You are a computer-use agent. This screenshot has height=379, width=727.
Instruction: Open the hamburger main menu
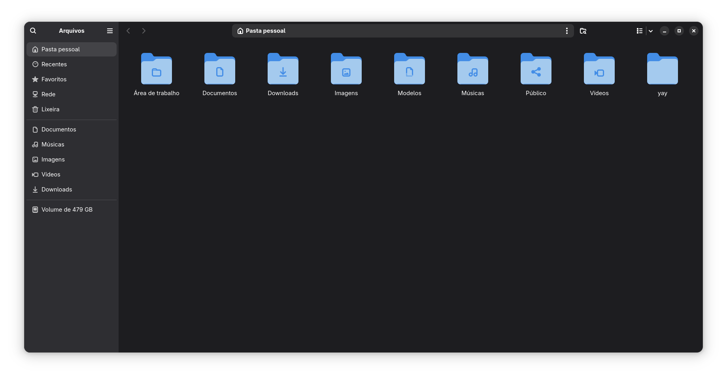pyautogui.click(x=110, y=31)
